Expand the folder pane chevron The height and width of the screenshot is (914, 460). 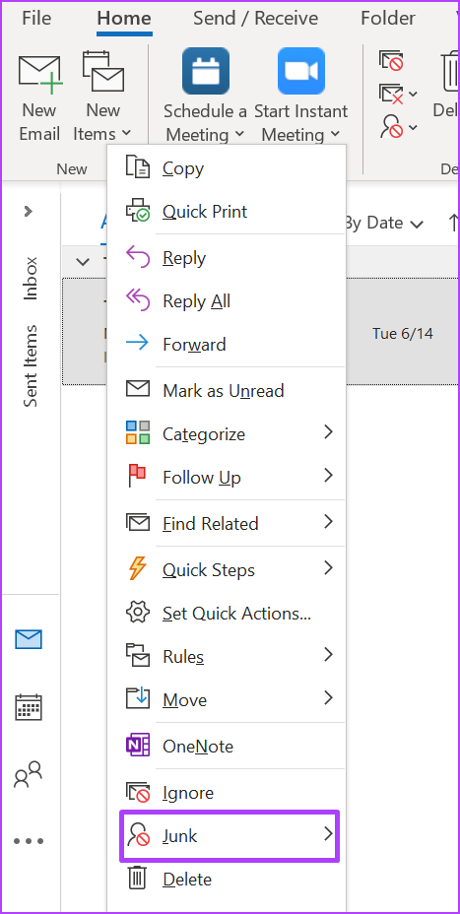coord(28,211)
